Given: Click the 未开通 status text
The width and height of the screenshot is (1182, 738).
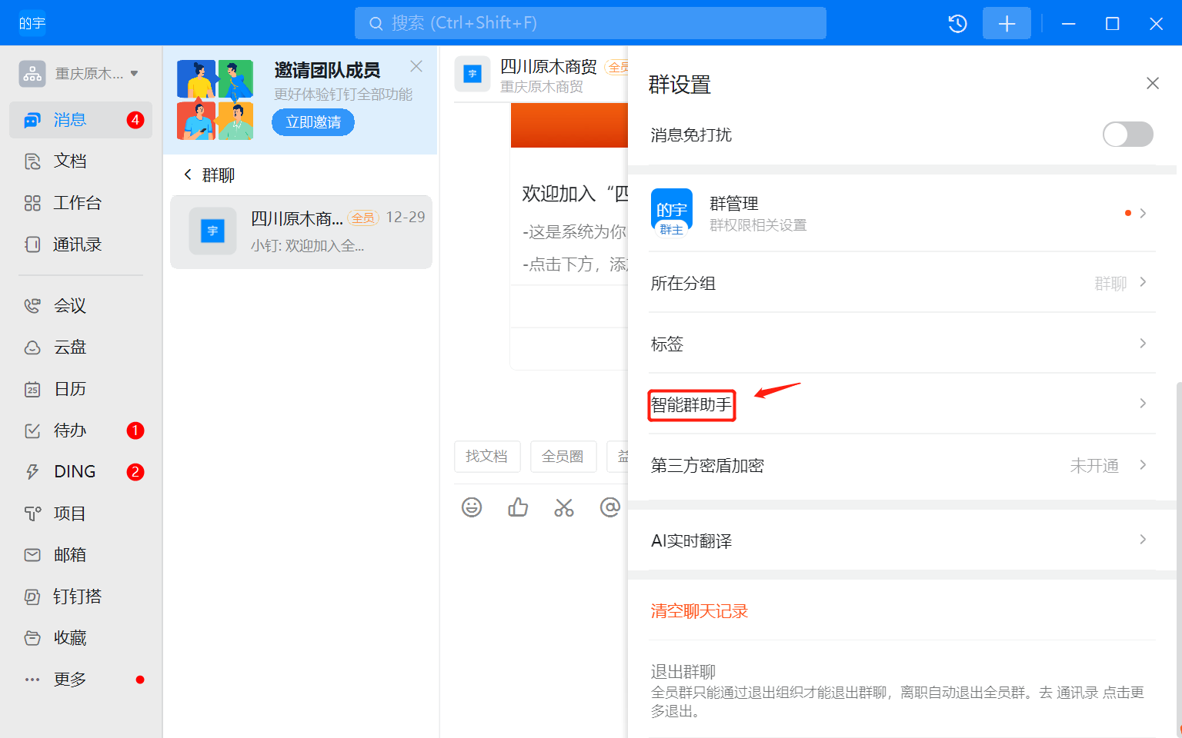Looking at the screenshot, I should (1094, 466).
